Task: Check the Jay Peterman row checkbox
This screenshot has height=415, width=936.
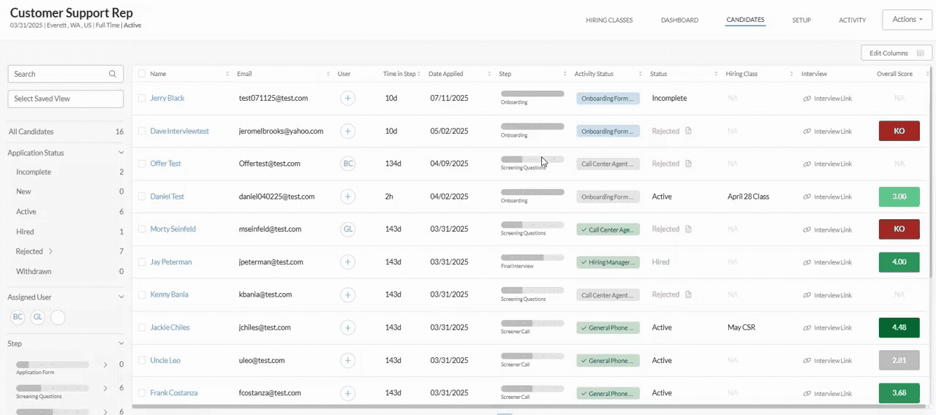Action: [142, 262]
